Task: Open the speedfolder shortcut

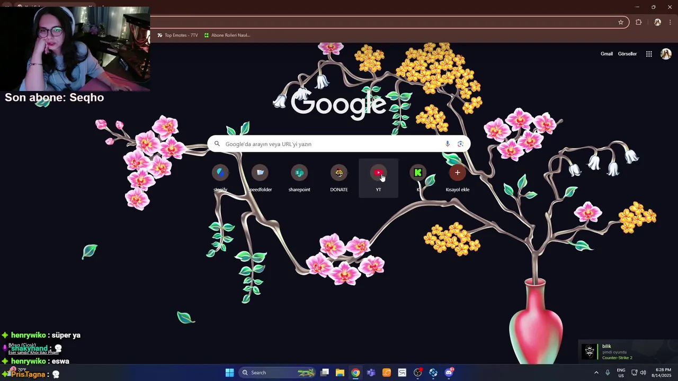Action: click(260, 178)
